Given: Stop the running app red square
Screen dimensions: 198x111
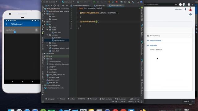Looking at the screenshot, I should [117, 2].
